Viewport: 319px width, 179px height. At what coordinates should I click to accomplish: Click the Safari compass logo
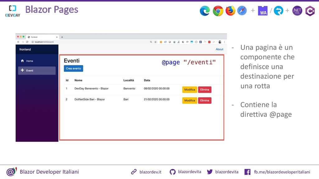(242, 11)
